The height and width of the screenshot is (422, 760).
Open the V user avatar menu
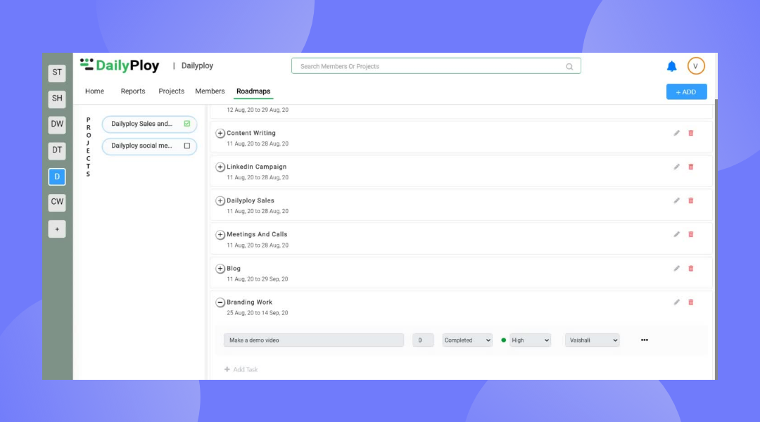click(695, 66)
